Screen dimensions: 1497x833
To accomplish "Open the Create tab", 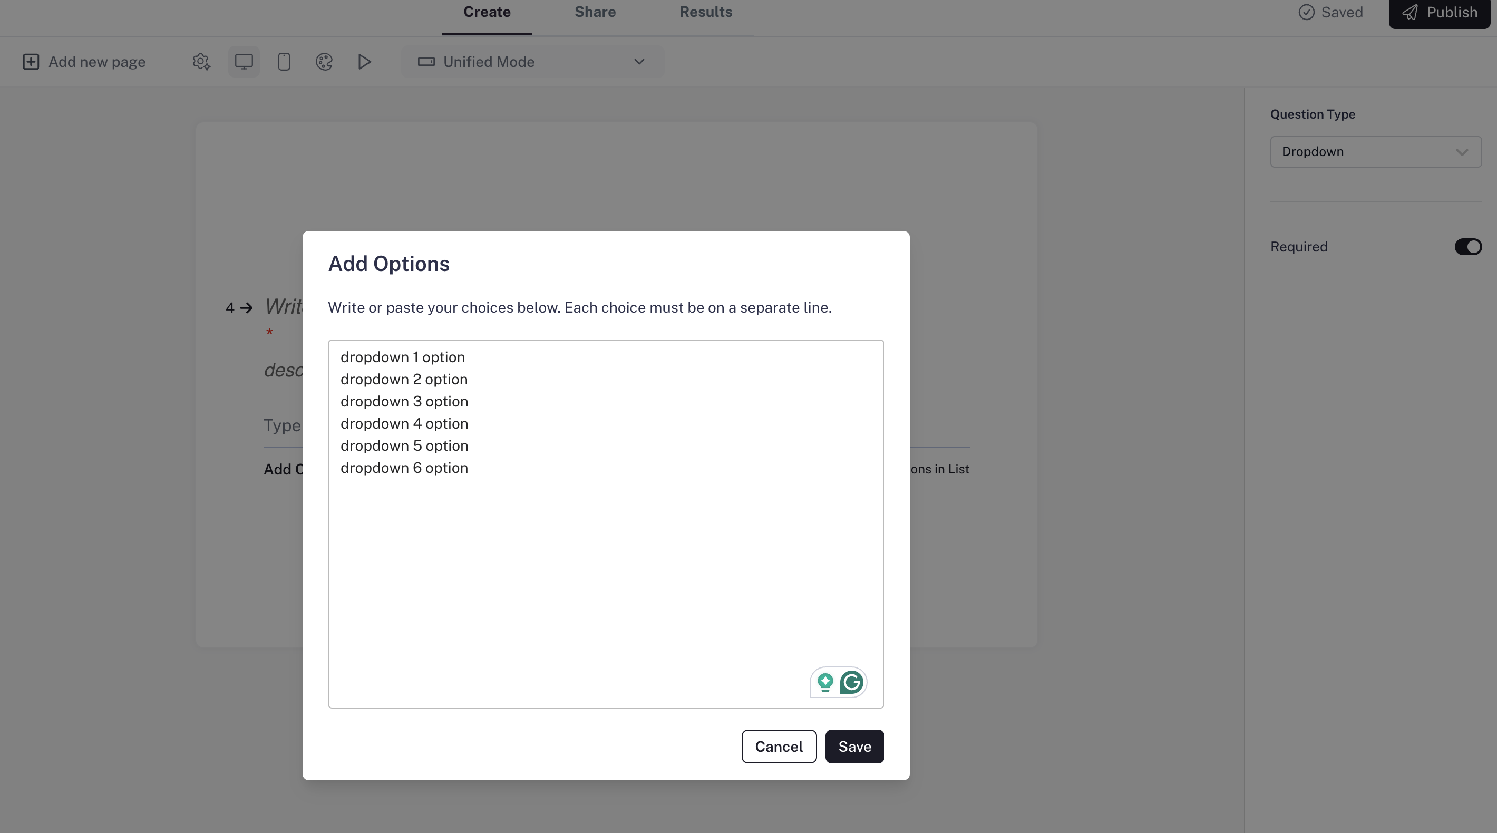I will tap(487, 12).
